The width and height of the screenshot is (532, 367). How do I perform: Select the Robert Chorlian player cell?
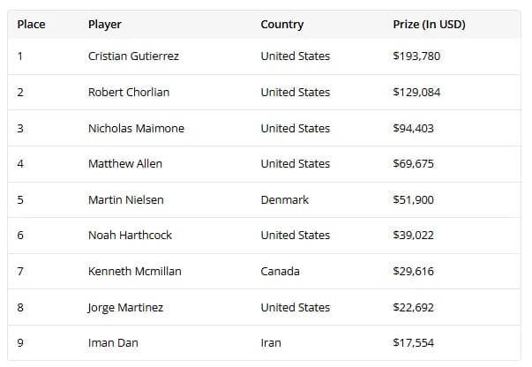click(x=129, y=93)
